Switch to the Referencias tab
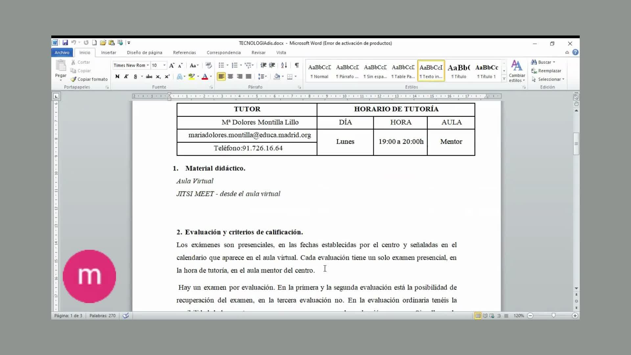The image size is (631, 355). pyautogui.click(x=184, y=53)
